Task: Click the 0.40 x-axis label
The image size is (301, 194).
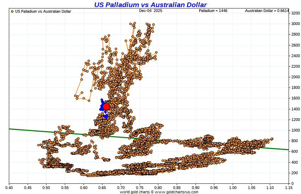Action: pyautogui.click(x=9, y=187)
